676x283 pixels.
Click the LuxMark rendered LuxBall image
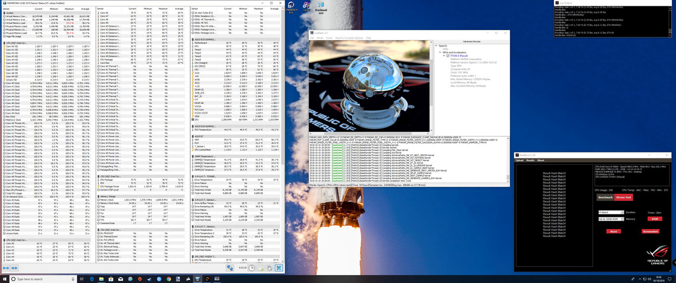tap(369, 87)
